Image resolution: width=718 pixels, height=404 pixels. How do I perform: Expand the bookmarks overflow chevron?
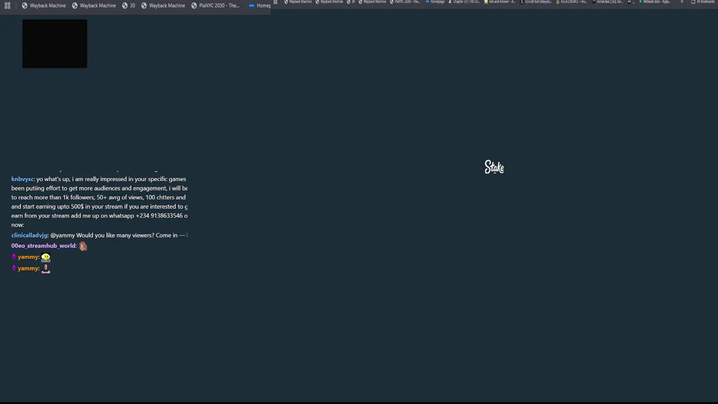point(682,2)
